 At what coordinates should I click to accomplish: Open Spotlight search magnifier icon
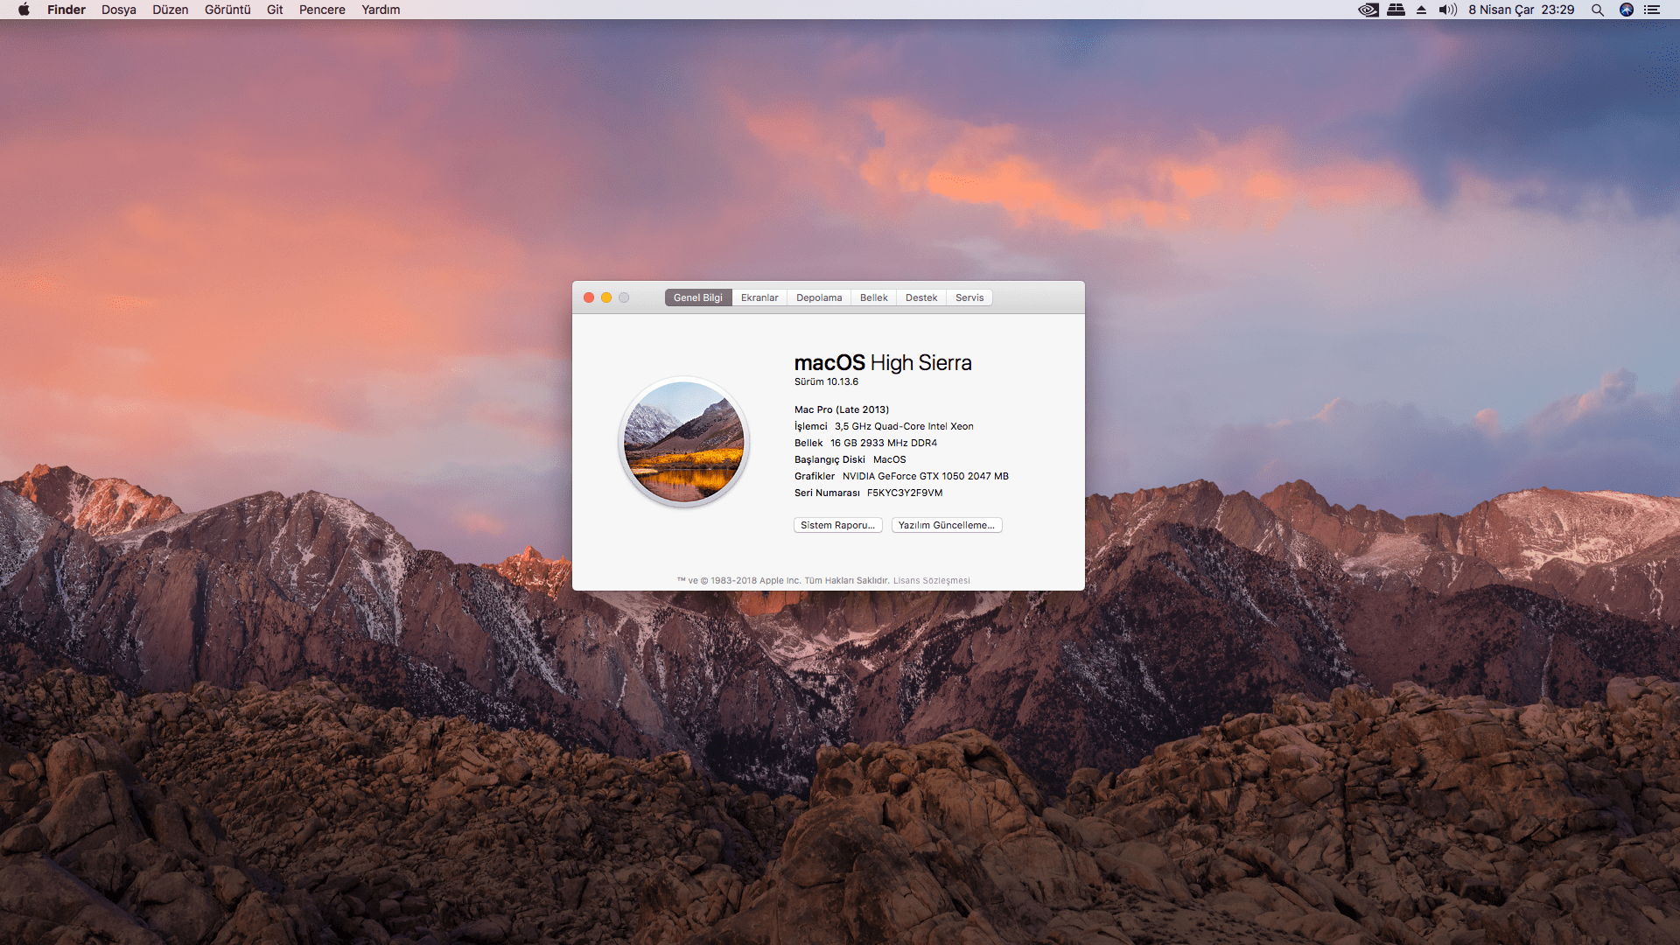coord(1597,10)
